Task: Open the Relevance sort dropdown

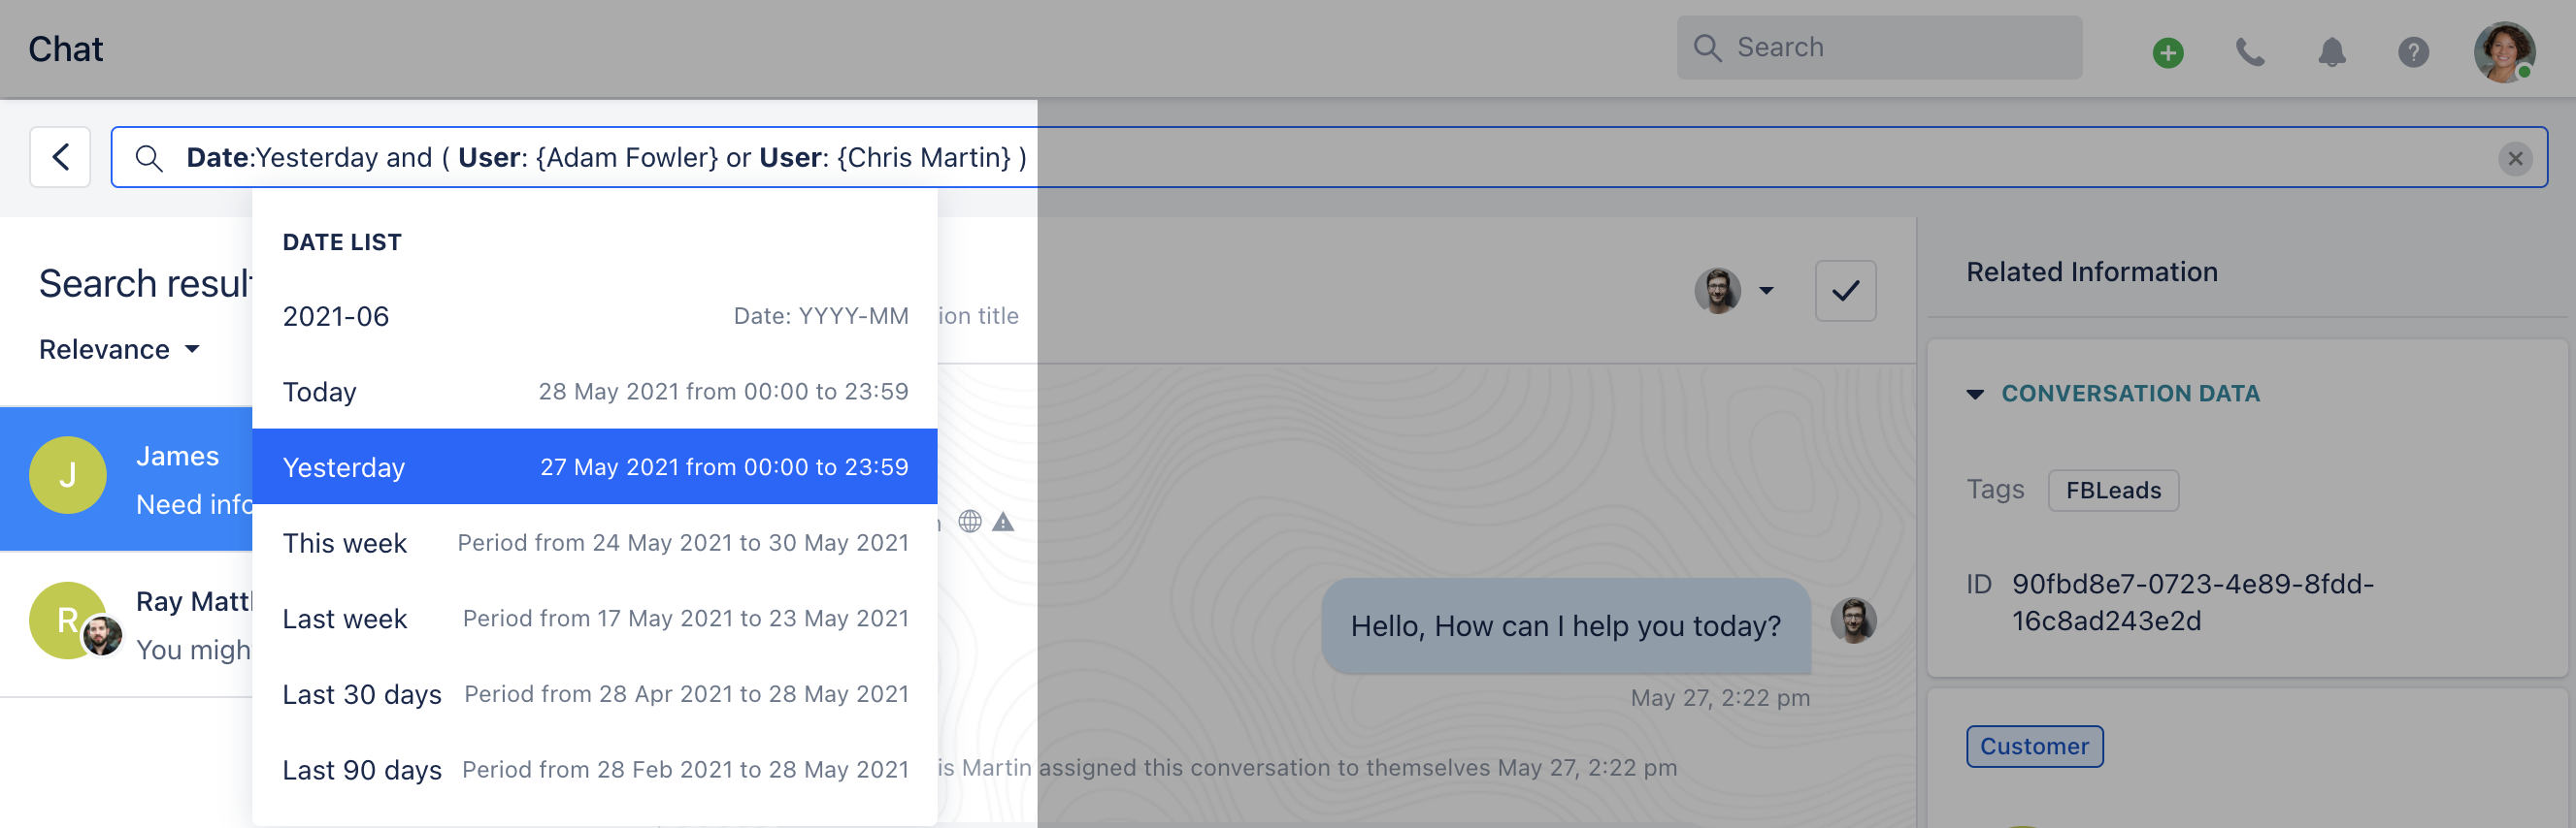Action: [119, 350]
